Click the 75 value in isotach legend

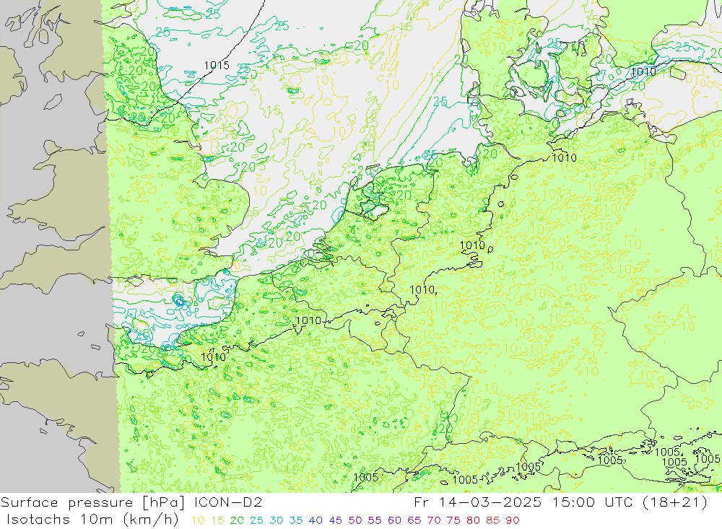tap(453, 521)
